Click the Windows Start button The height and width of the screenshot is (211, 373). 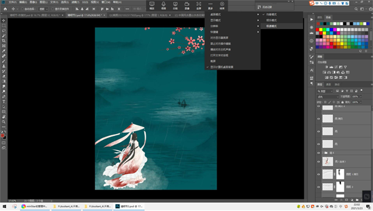pyautogui.click(x=4, y=206)
